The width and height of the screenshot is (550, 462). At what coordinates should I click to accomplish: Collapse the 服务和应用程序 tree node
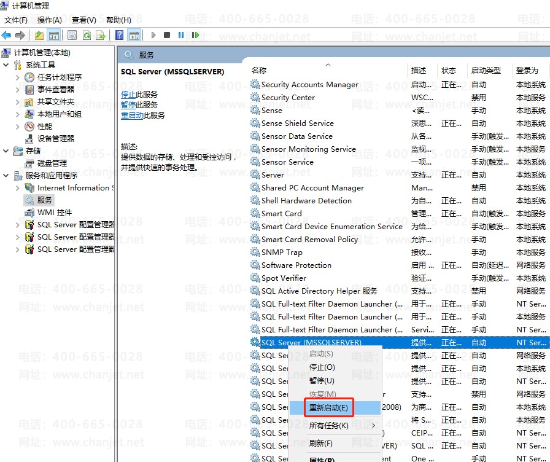(x=6, y=176)
